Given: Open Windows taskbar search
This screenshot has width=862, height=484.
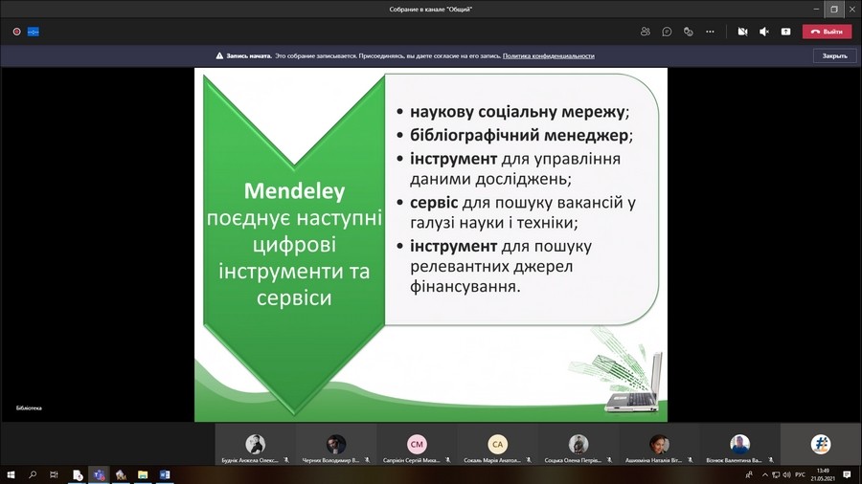Looking at the screenshot, I should pos(33,475).
